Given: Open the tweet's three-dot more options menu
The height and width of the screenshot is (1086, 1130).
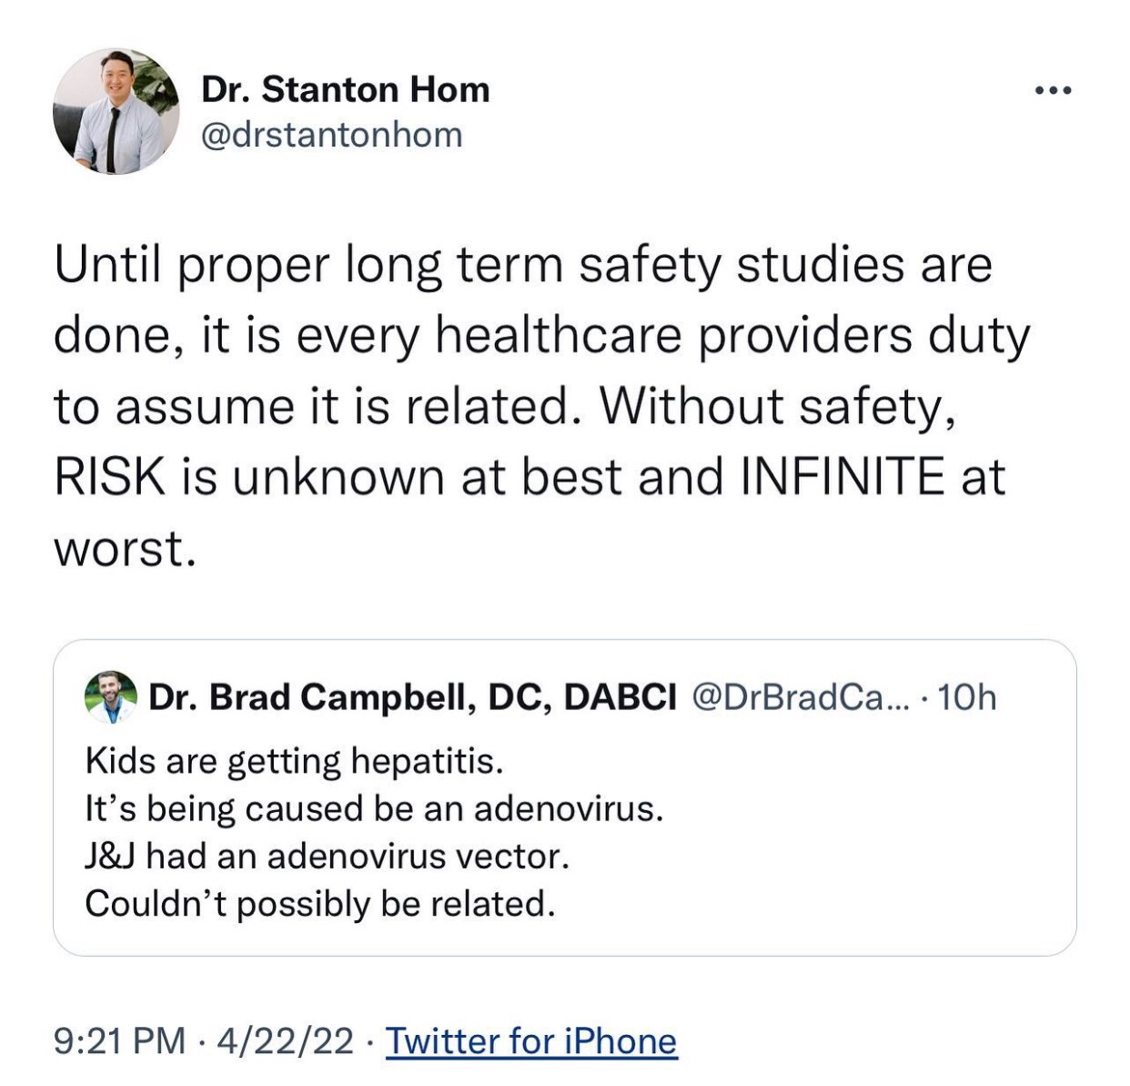Looking at the screenshot, I should click(x=1054, y=91).
